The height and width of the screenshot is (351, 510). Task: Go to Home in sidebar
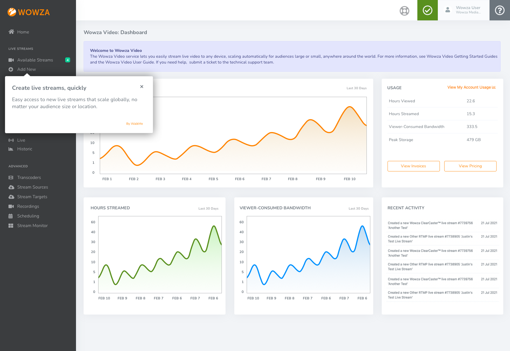click(23, 32)
